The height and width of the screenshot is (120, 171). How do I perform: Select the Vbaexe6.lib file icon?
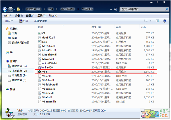coord(40,102)
